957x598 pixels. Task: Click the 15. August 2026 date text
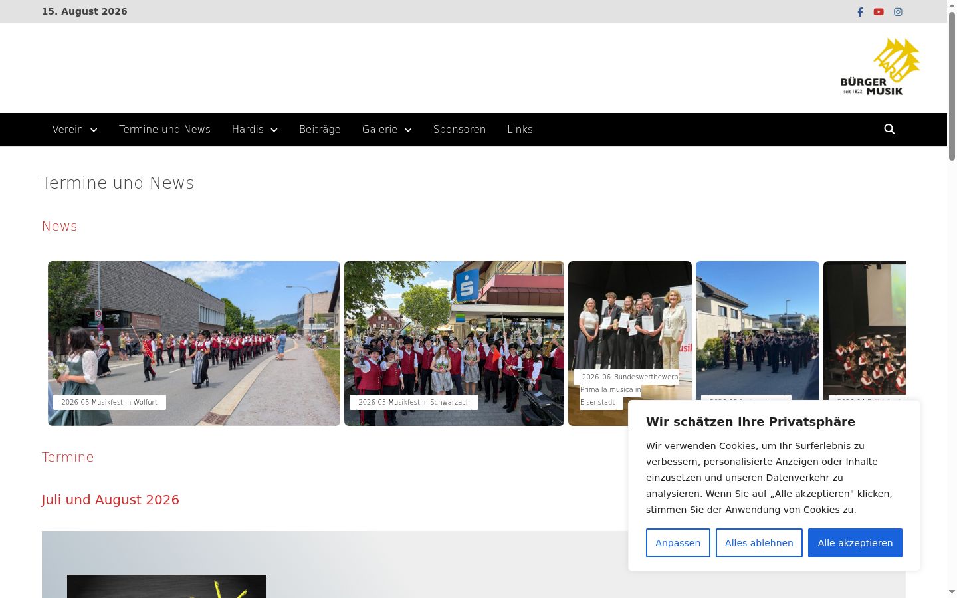84,11
